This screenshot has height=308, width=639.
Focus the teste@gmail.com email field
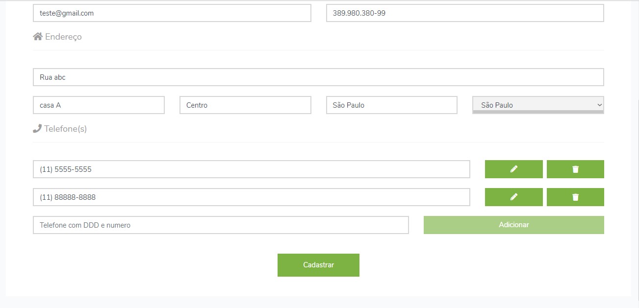[x=172, y=13]
